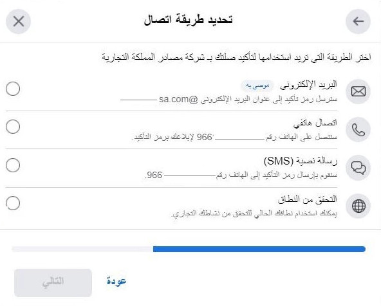The height and width of the screenshot is (306, 381).
Task: Click the رسالة نصية (SMS) option title
Action: click(301, 161)
